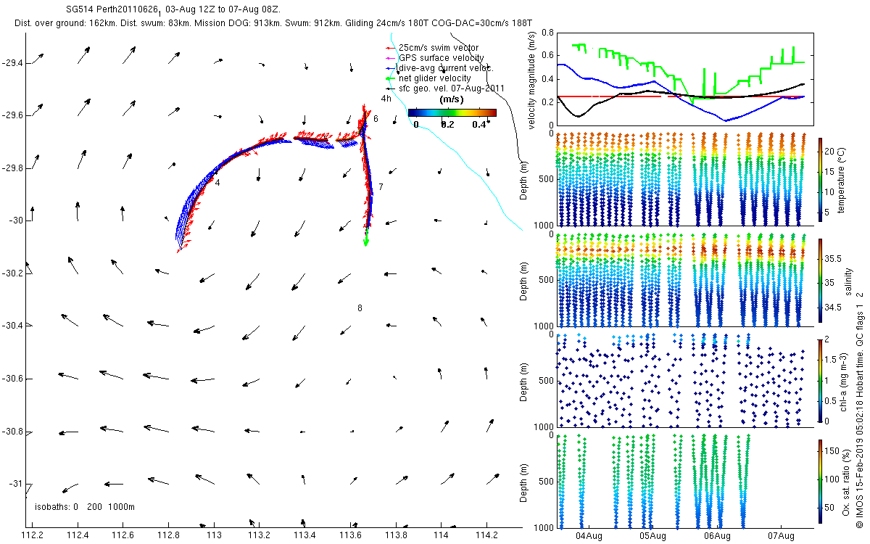Click the '150' tick on the oxygen colorbar
The image size is (870, 544).
(x=832, y=450)
